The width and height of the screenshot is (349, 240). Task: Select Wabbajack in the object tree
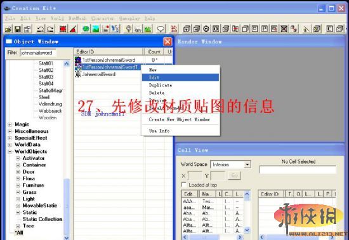pyautogui.click(x=50, y=111)
